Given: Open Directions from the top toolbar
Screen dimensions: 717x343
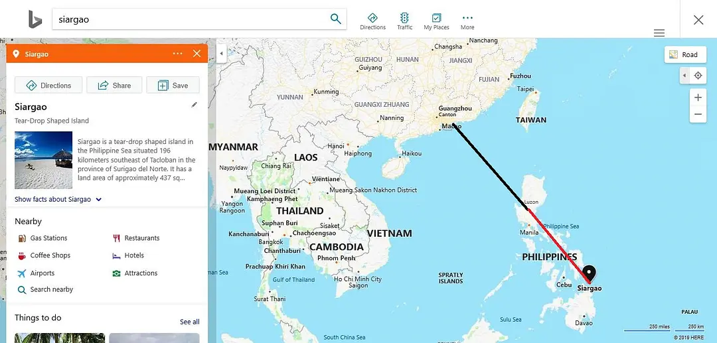Looking at the screenshot, I should click(372, 21).
